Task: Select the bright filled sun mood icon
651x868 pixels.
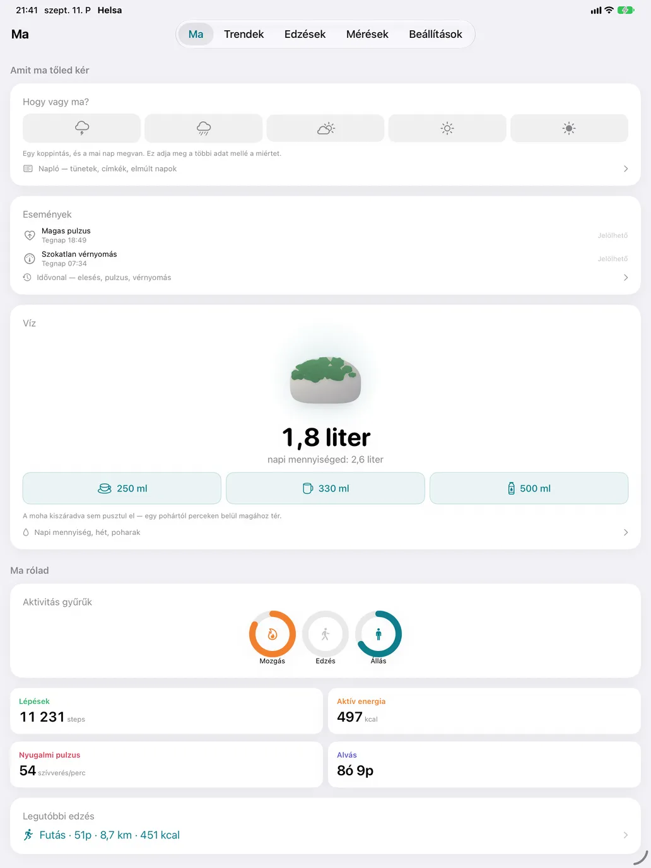Action: (569, 128)
